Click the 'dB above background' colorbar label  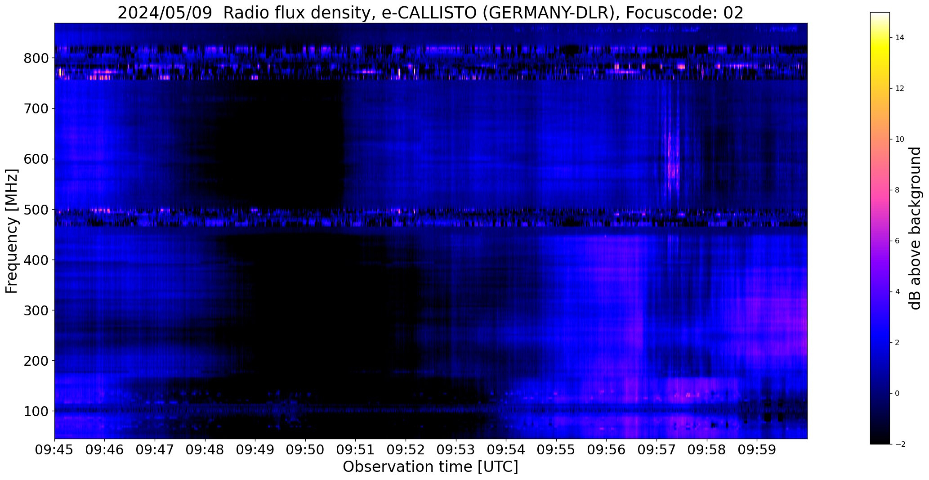915,228
